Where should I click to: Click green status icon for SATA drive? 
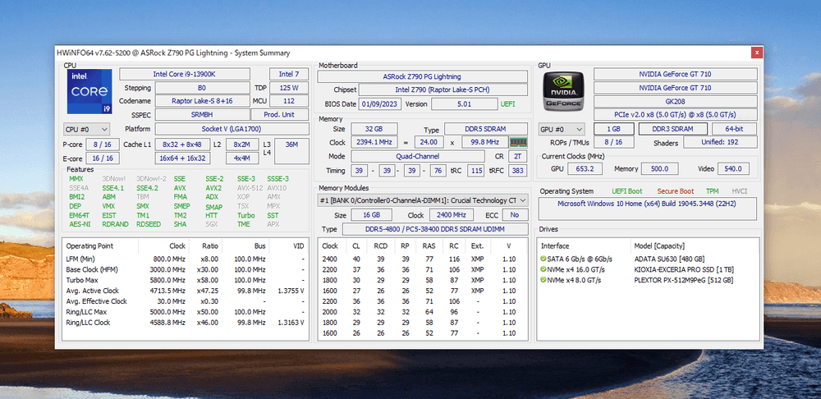coord(544,259)
